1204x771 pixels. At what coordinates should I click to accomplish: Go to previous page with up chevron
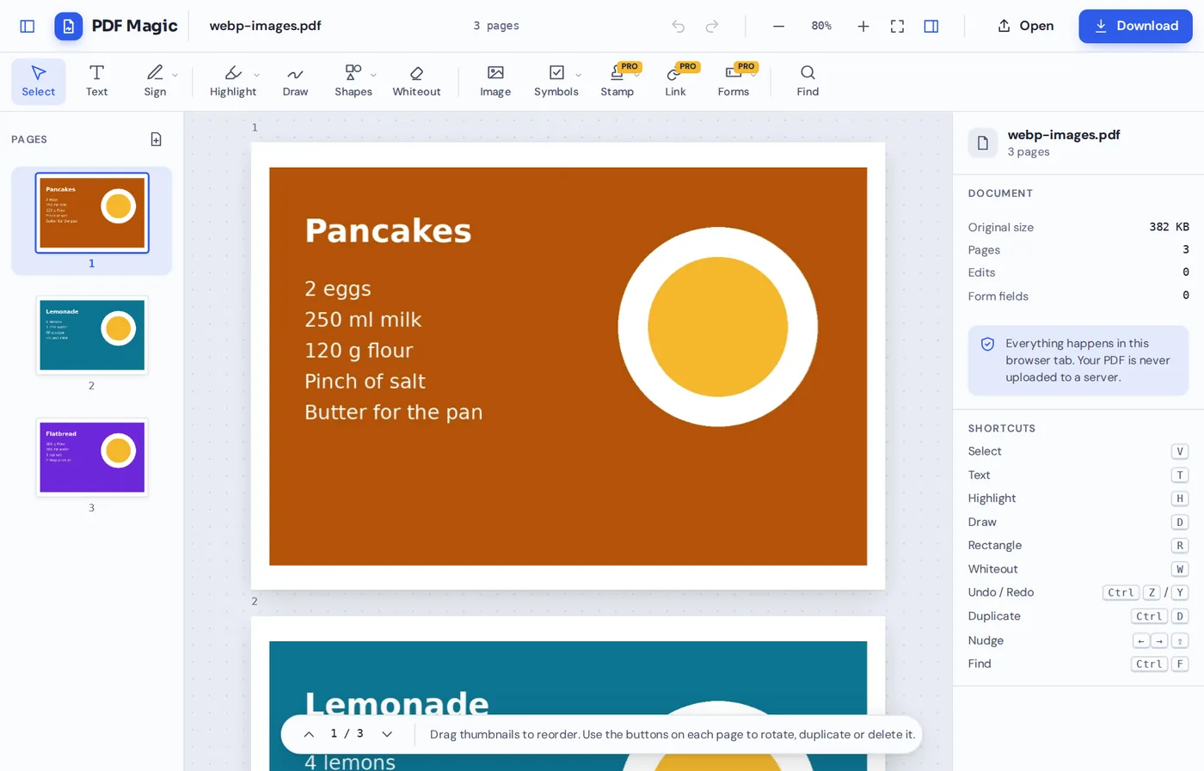coord(309,734)
